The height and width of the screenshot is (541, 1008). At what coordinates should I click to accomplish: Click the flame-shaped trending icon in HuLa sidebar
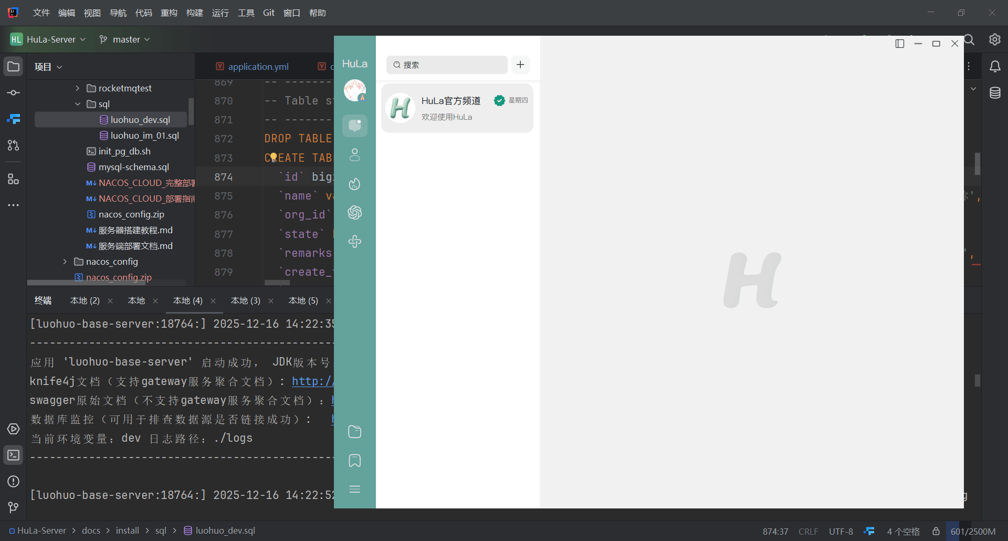click(x=355, y=184)
